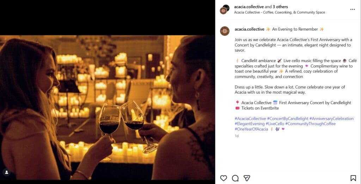Share the post via paper plane icon
The height and width of the screenshot is (184, 361).
(x=247, y=178)
